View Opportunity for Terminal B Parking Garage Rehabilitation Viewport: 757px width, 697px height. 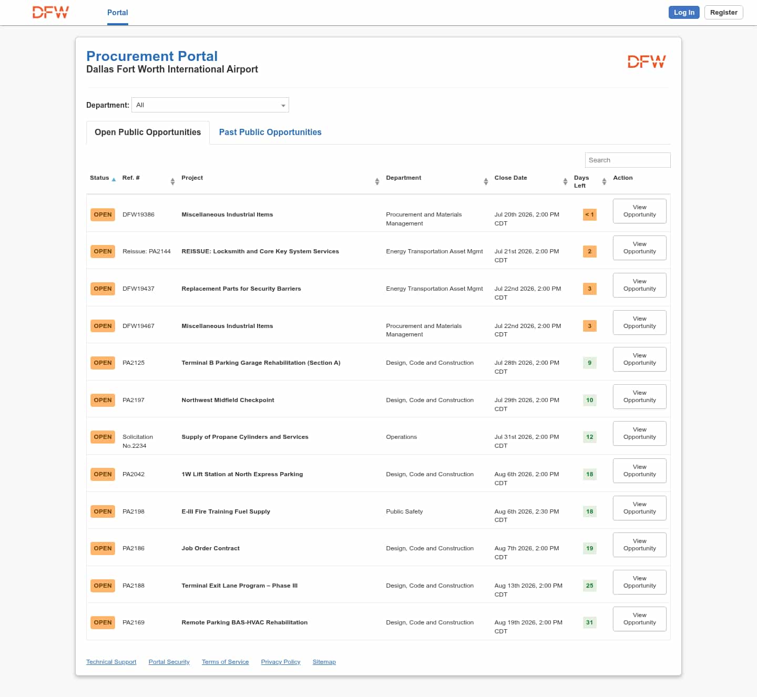coord(640,359)
